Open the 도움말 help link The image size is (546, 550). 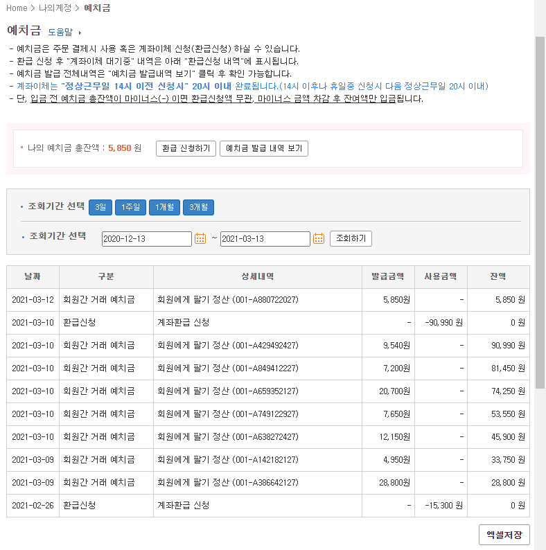tap(60, 33)
